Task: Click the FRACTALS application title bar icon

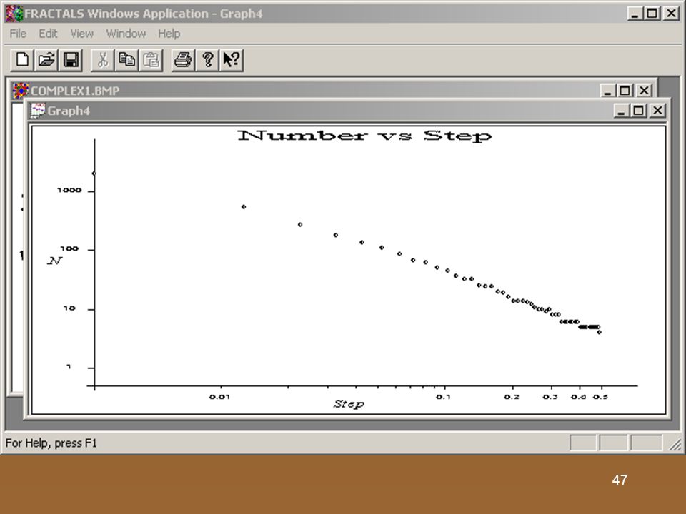Action: point(14,14)
